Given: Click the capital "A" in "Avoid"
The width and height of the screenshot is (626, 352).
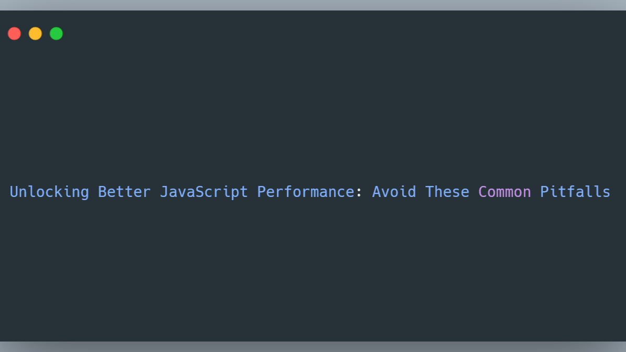Looking at the screenshot, I should (376, 192).
